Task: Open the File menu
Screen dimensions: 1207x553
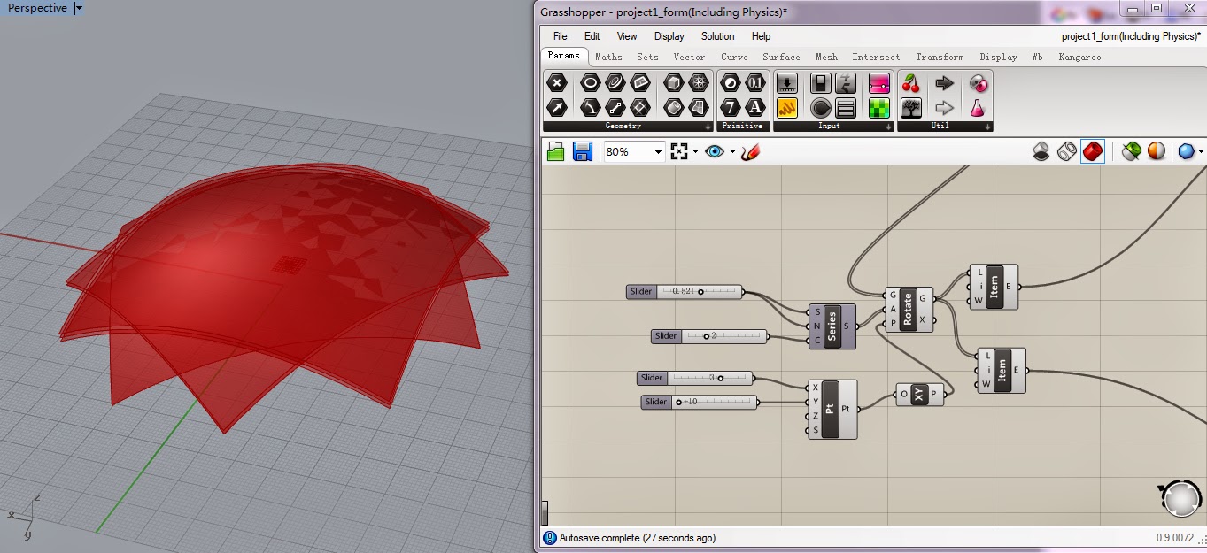Action: pos(561,36)
